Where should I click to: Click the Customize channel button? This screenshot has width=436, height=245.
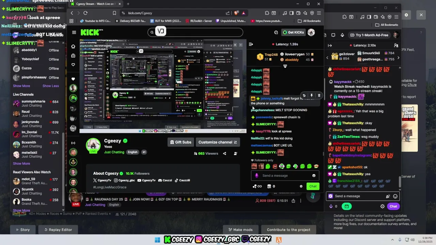point(218,142)
